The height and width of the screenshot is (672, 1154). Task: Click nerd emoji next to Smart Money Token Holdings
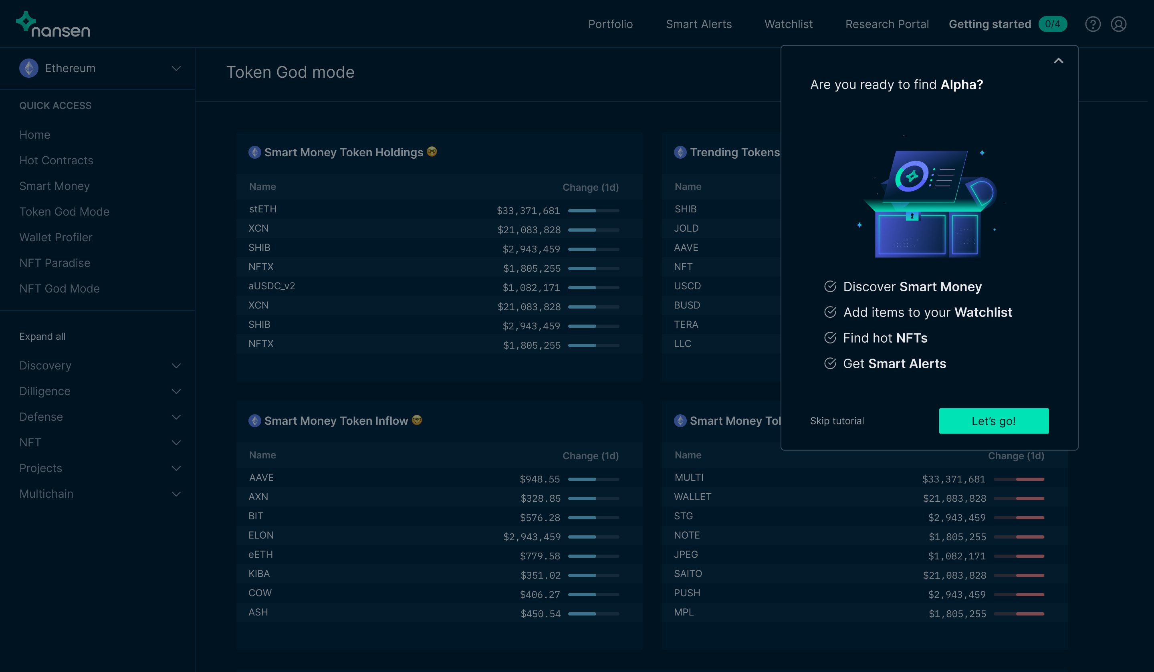(x=432, y=151)
